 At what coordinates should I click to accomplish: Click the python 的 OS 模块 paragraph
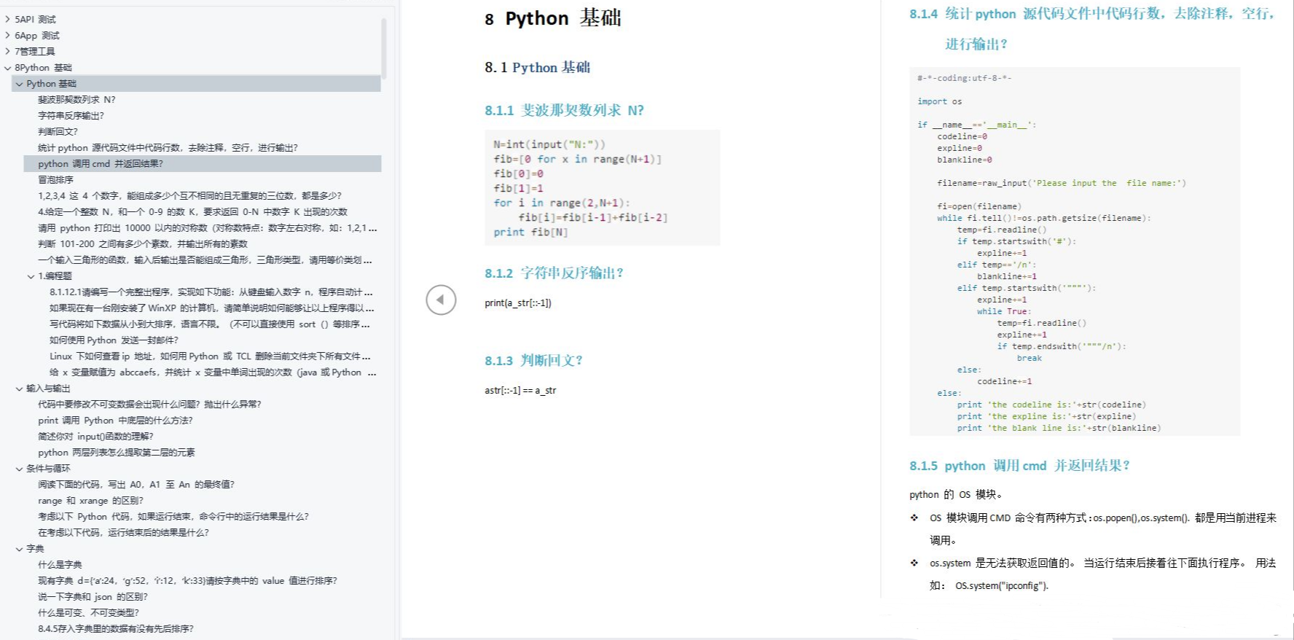957,495
